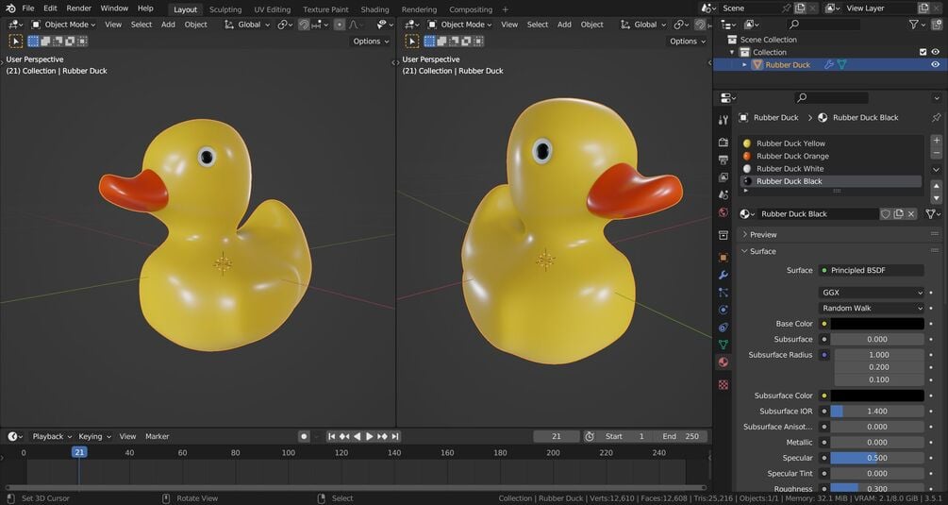Hide Rubber Duck object in viewport
Viewport: 948px width, 505px height.
pyautogui.click(x=936, y=65)
